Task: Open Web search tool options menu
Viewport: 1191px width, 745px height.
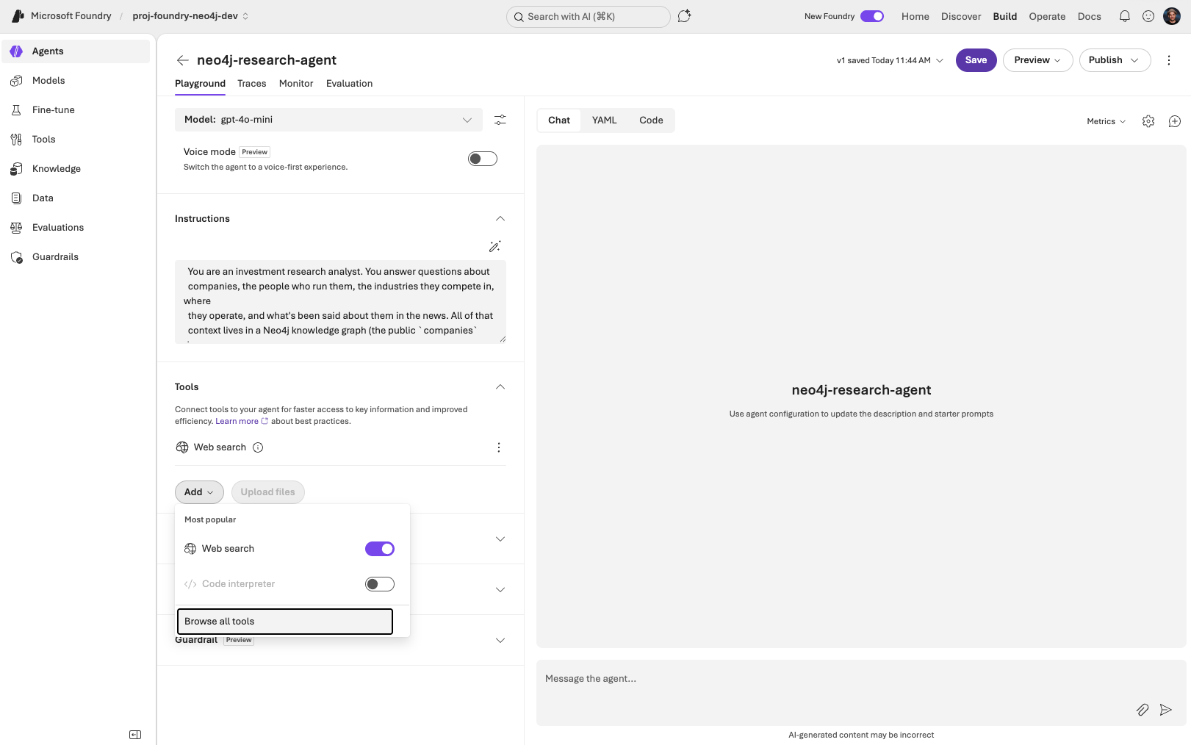Action: 499,447
